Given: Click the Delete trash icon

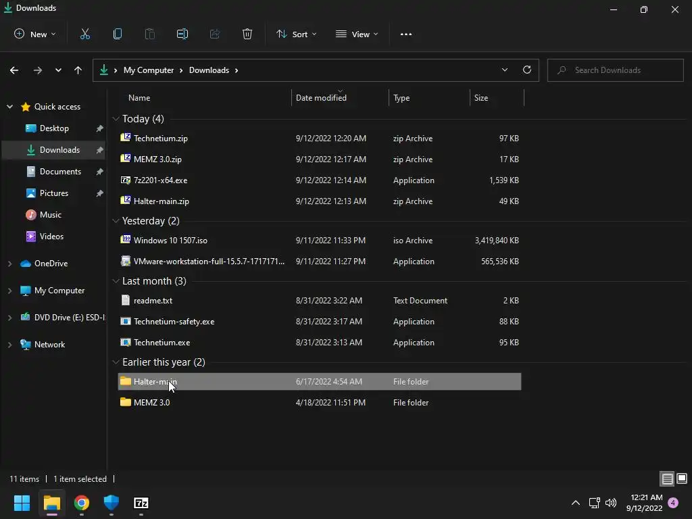Looking at the screenshot, I should coord(247,34).
